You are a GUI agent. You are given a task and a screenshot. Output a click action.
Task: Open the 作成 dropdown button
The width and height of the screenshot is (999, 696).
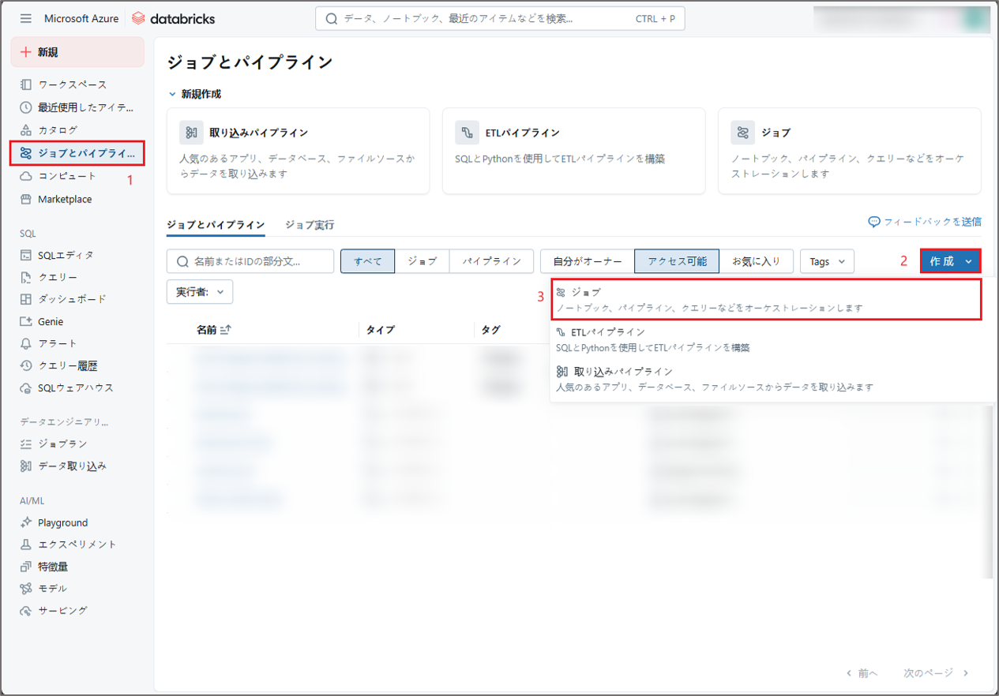click(x=950, y=261)
